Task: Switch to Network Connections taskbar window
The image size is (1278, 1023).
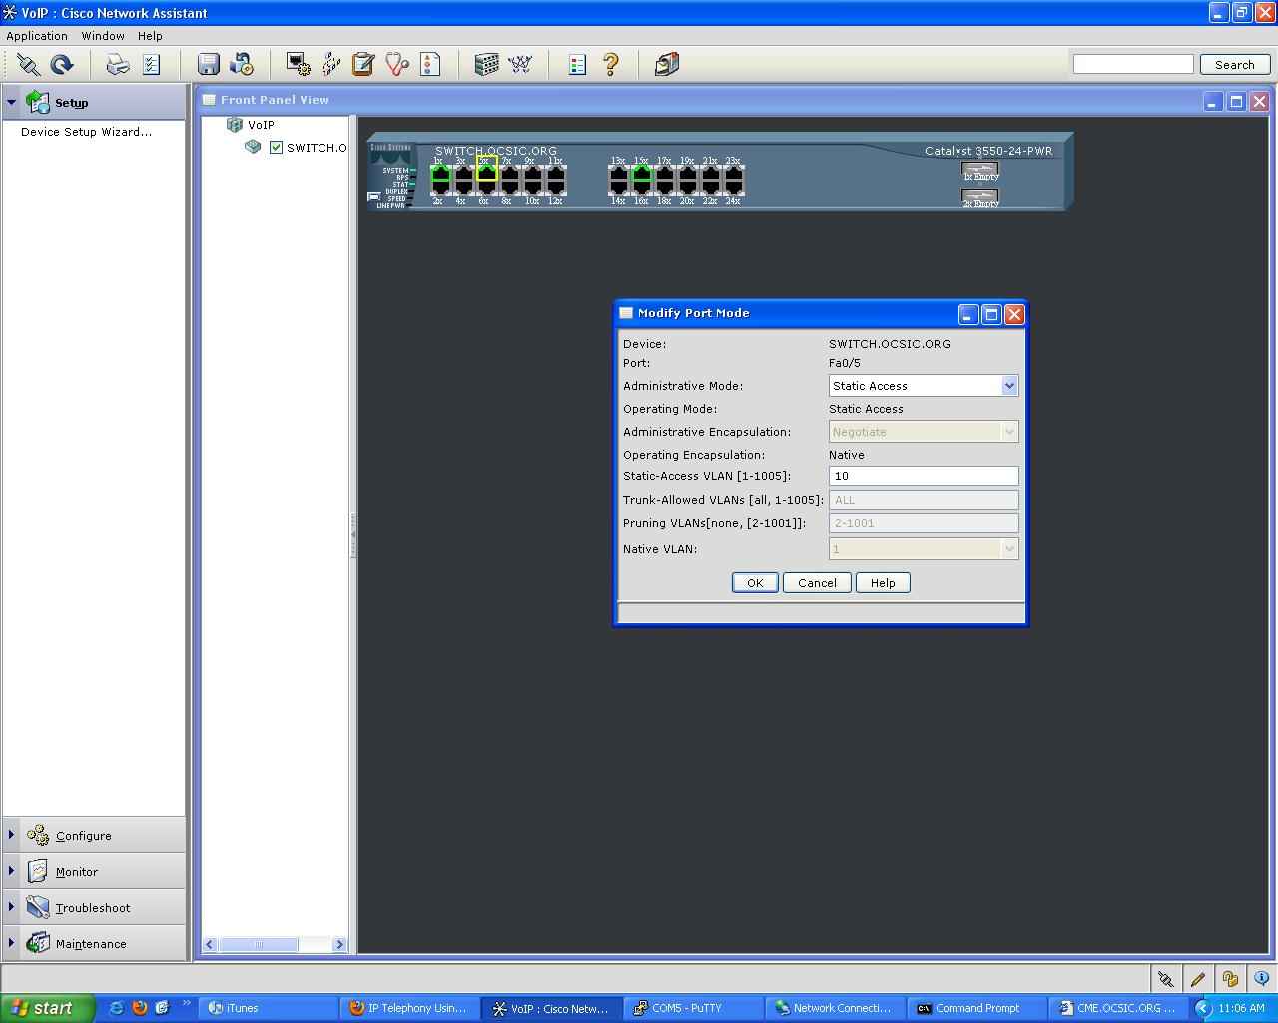Action: pyautogui.click(x=836, y=1008)
